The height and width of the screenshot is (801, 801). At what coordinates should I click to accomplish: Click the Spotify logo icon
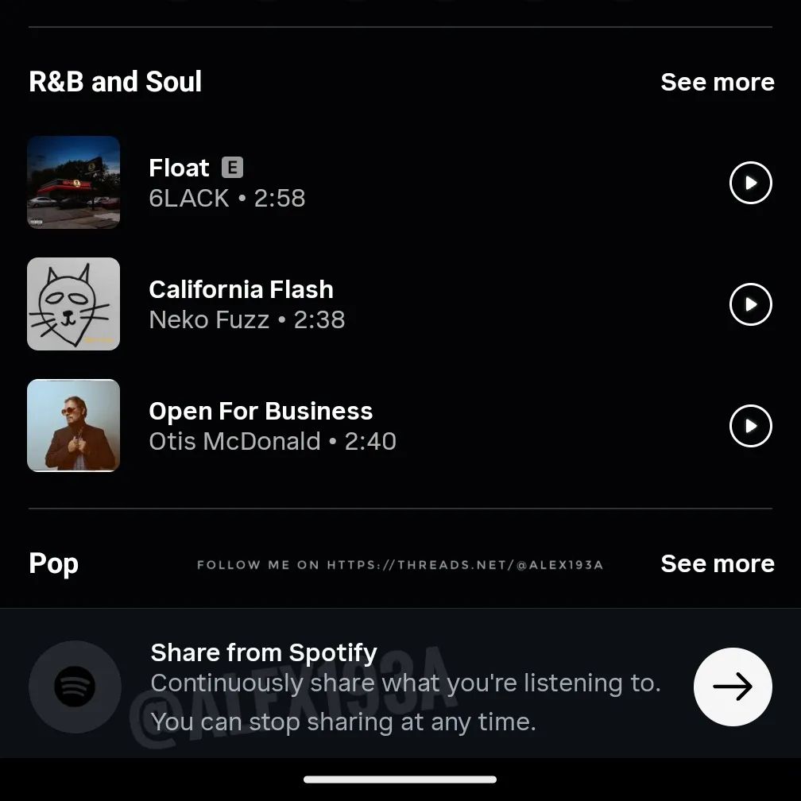click(x=75, y=687)
